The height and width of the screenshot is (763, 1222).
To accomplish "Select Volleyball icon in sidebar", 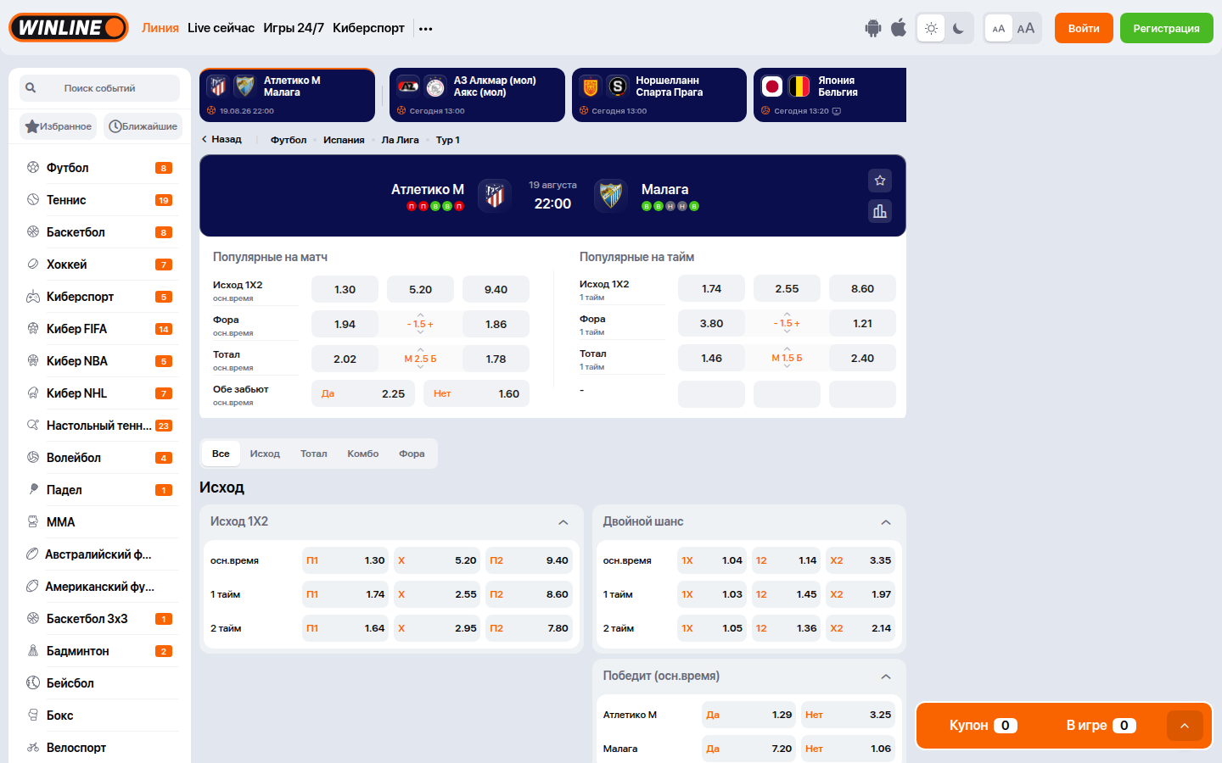I will (33, 457).
